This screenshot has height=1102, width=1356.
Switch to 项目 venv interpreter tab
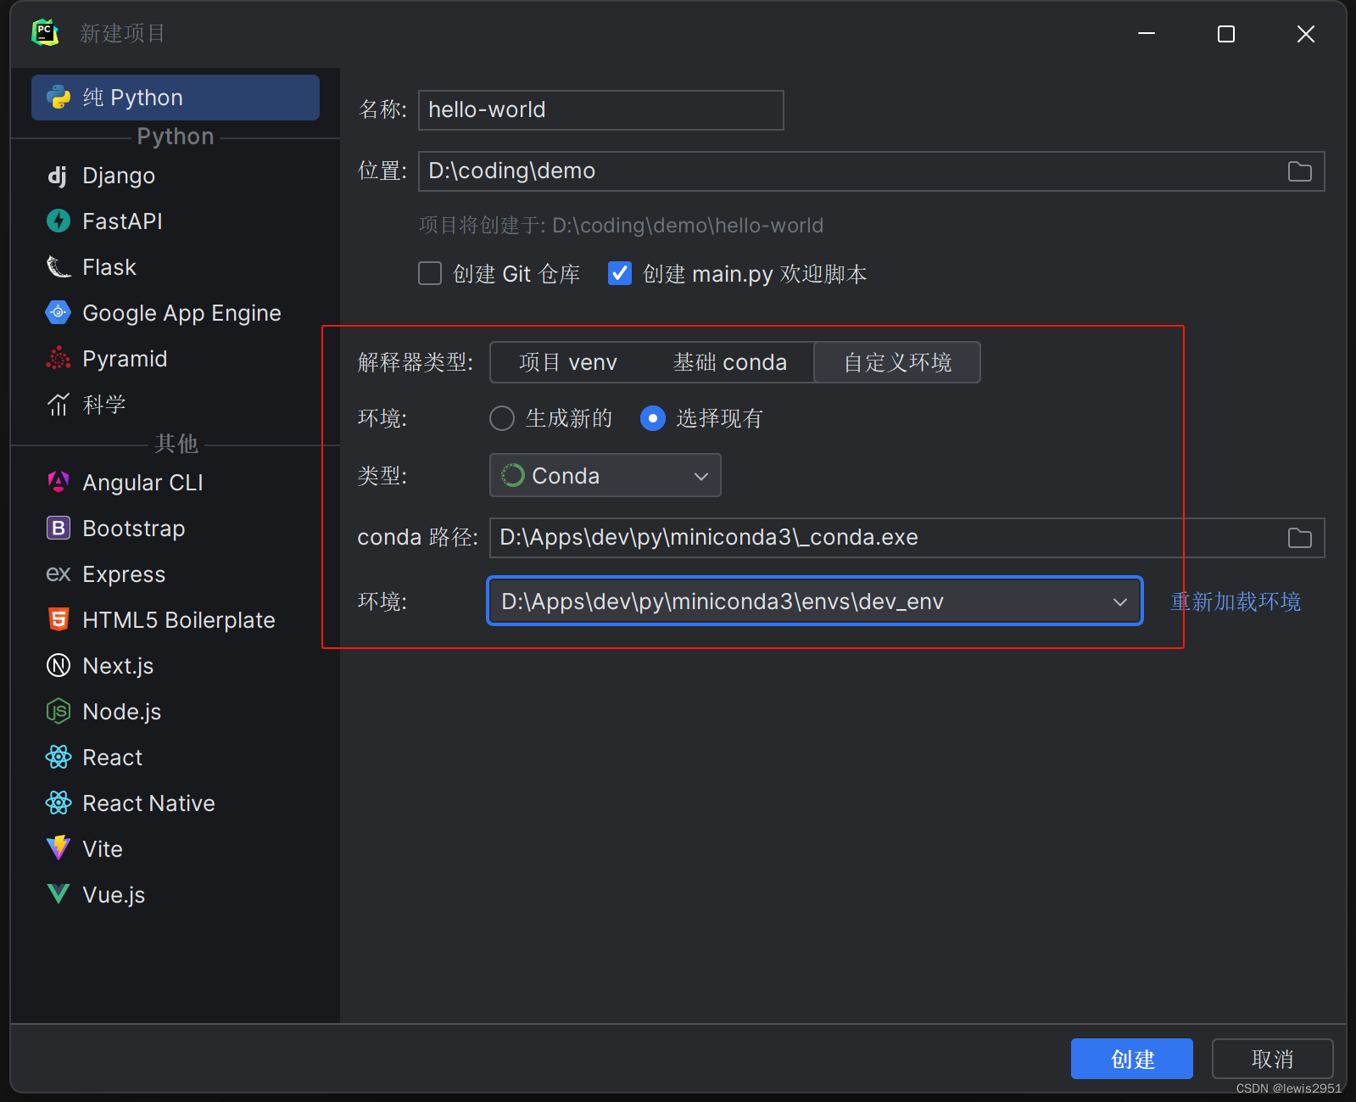tap(567, 362)
